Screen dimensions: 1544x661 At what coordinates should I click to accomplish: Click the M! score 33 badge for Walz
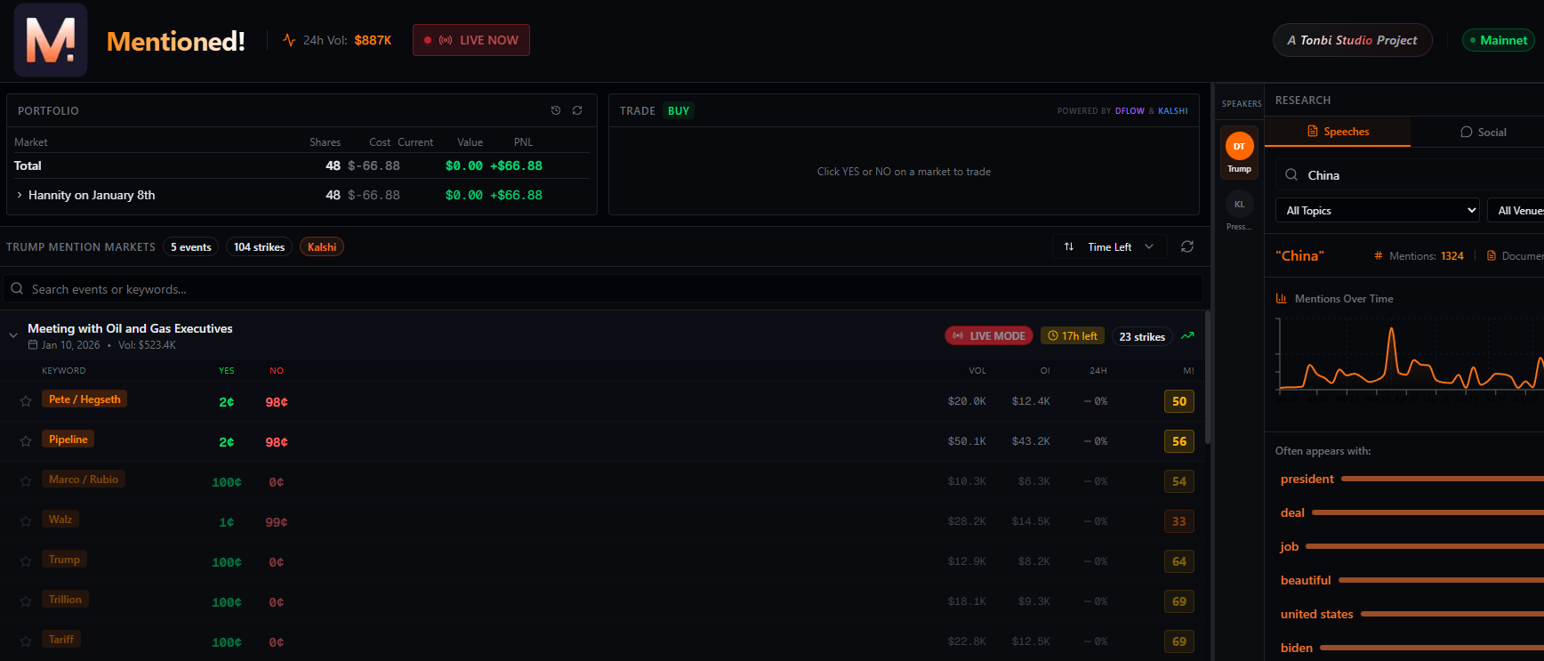pos(1179,521)
